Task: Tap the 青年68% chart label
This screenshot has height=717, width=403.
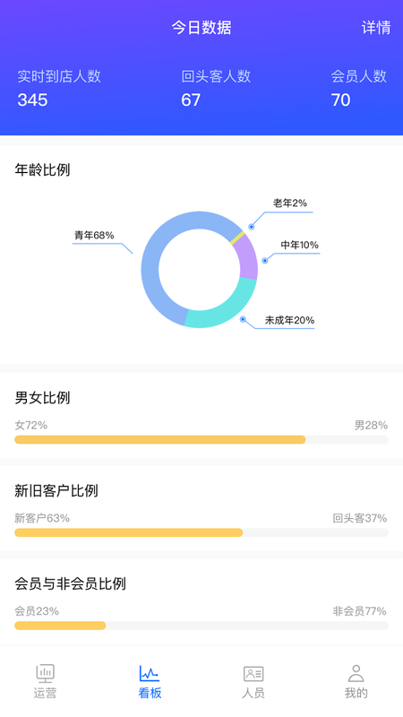Action: [94, 236]
